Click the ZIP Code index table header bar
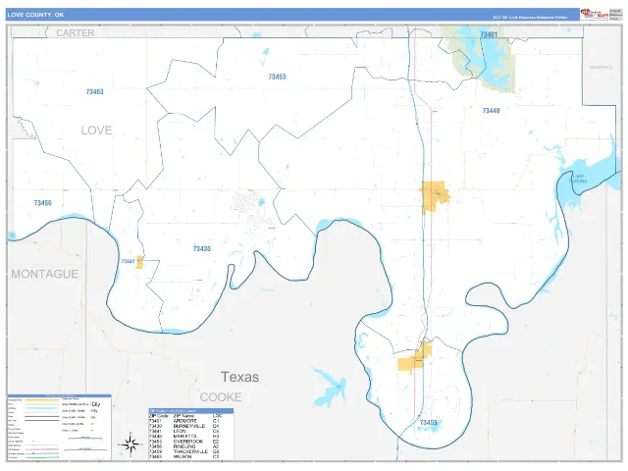628x471 pixels. [x=191, y=411]
